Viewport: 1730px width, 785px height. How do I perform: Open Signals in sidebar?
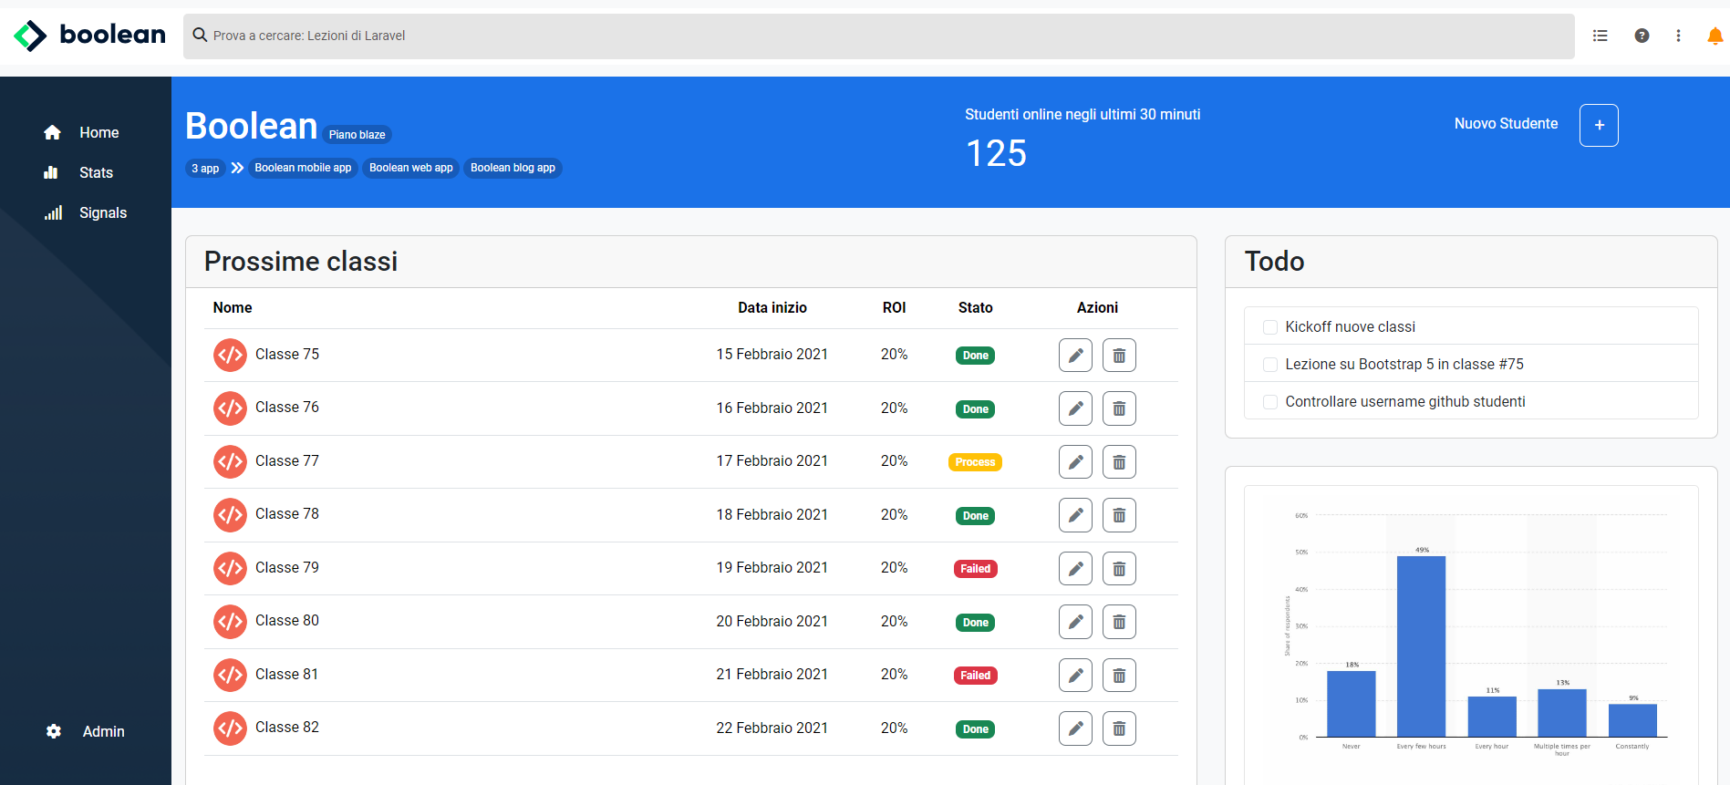tap(86, 212)
